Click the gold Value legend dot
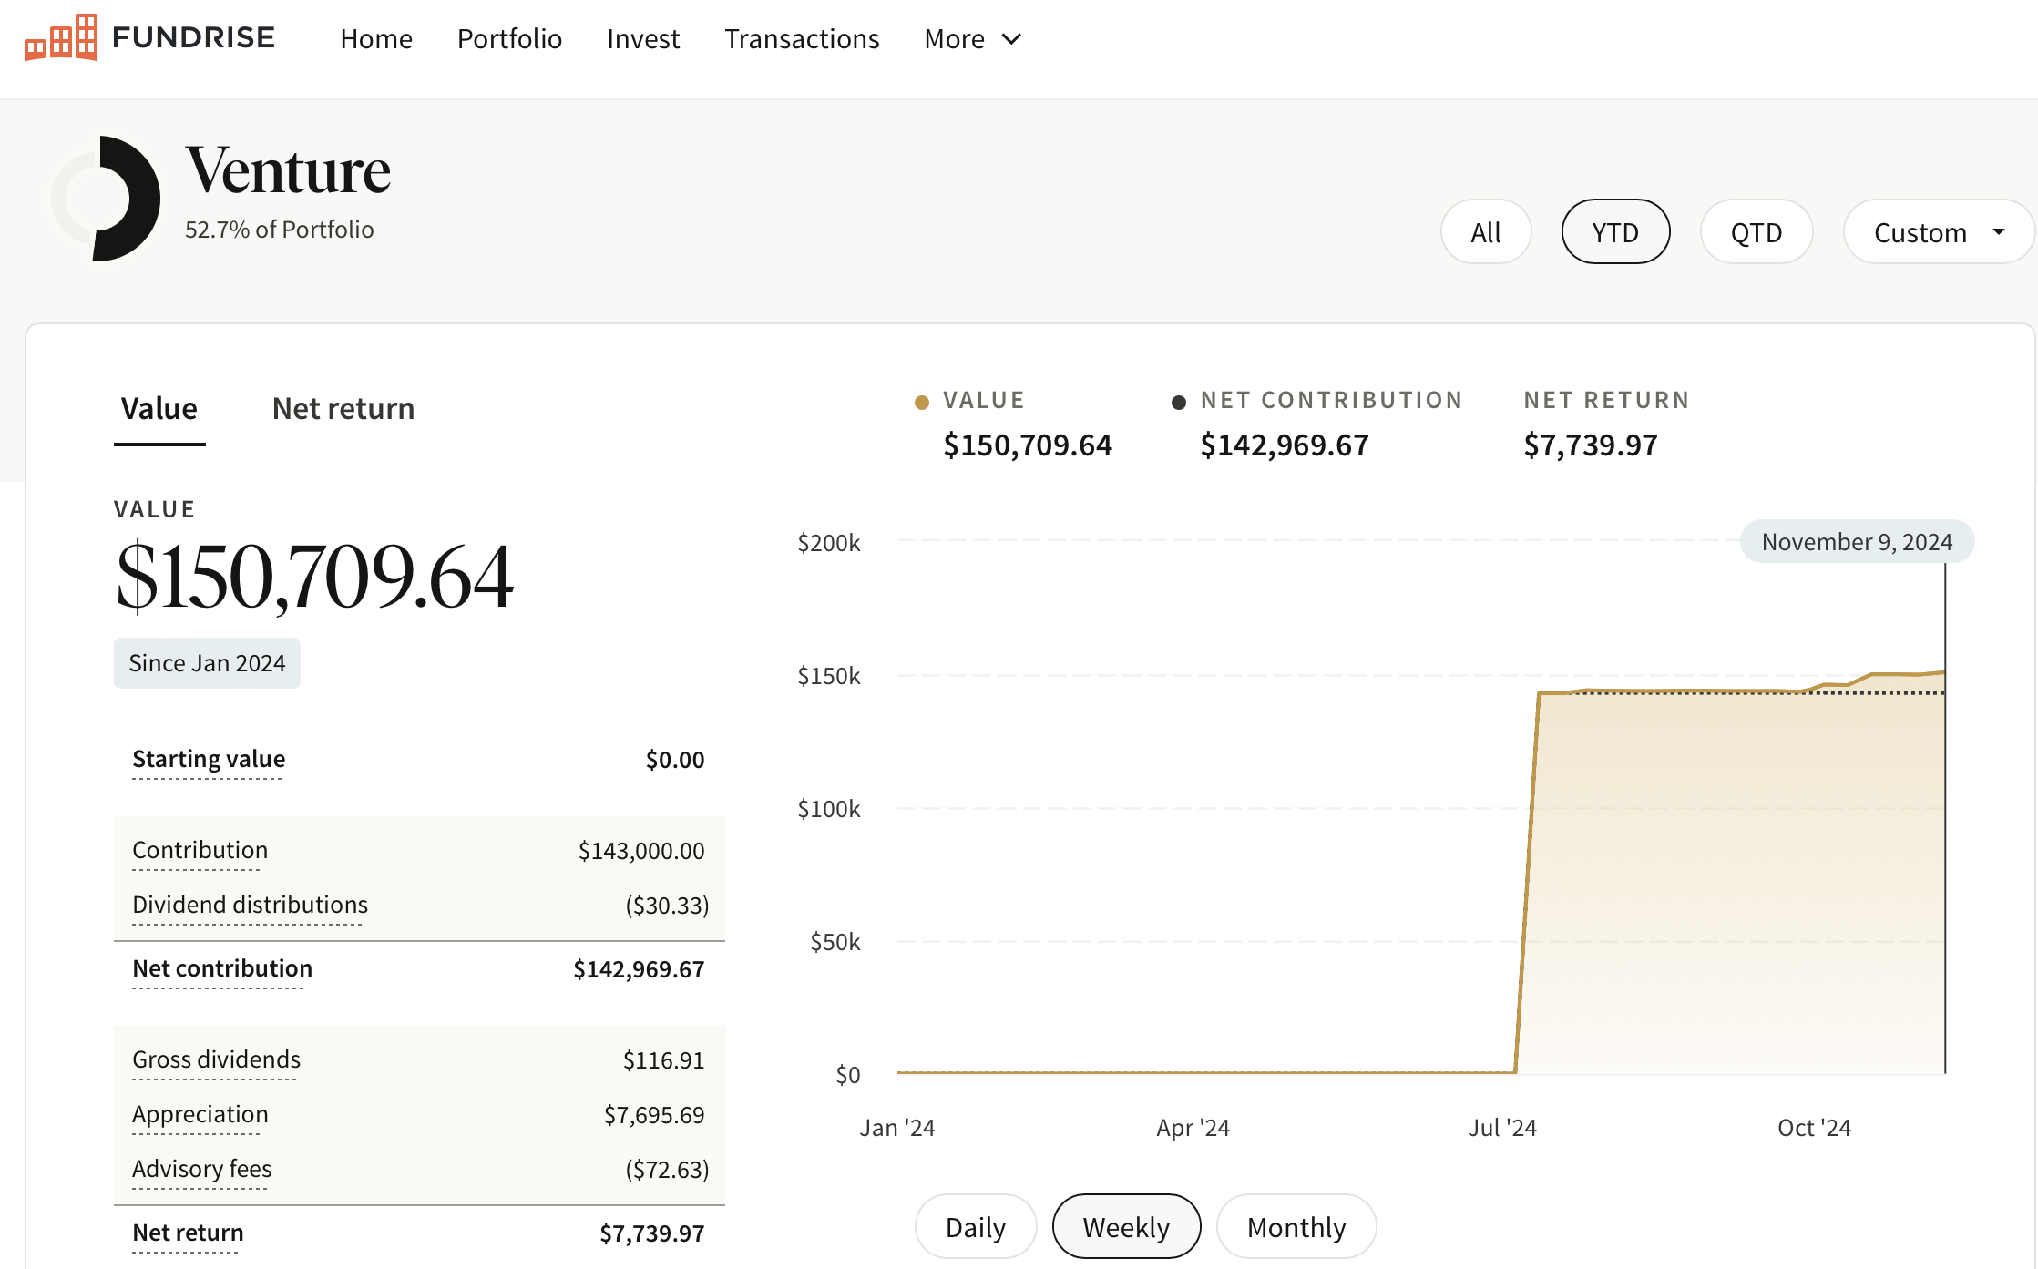 pos(922,402)
